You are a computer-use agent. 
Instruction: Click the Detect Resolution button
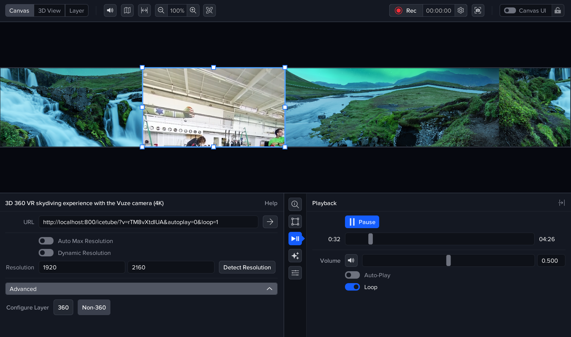247,268
